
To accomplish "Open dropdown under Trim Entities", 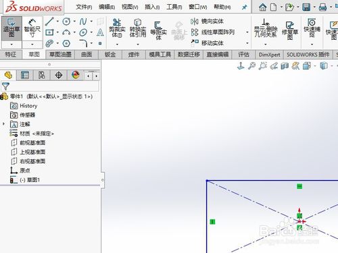I will 117,45.
